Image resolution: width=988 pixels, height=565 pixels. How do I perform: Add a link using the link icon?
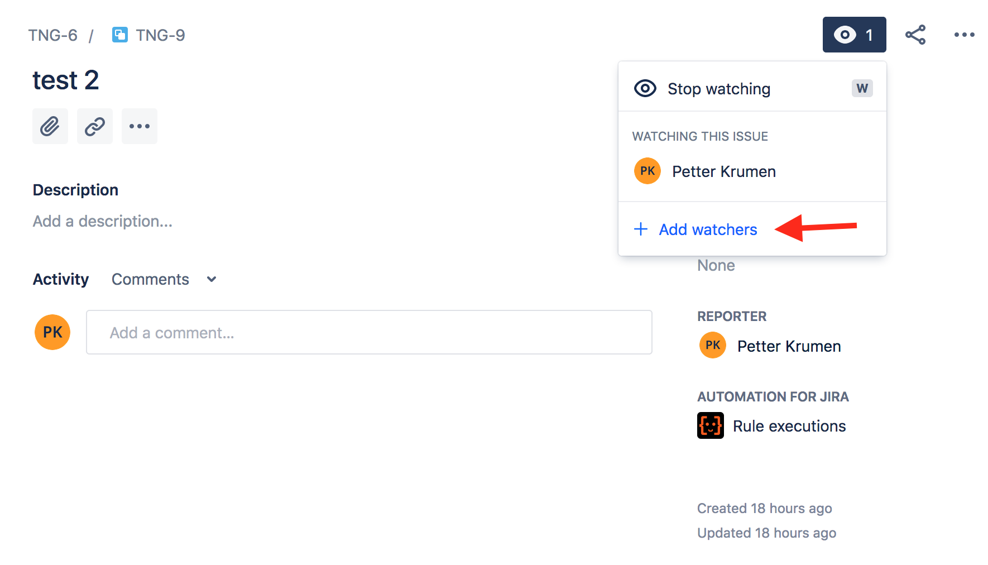[x=94, y=126]
